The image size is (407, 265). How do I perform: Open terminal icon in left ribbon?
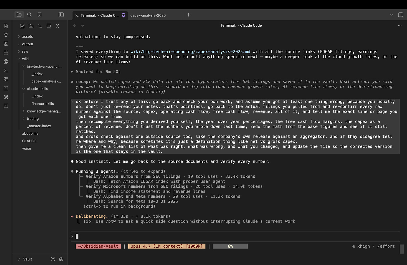coord(6,70)
